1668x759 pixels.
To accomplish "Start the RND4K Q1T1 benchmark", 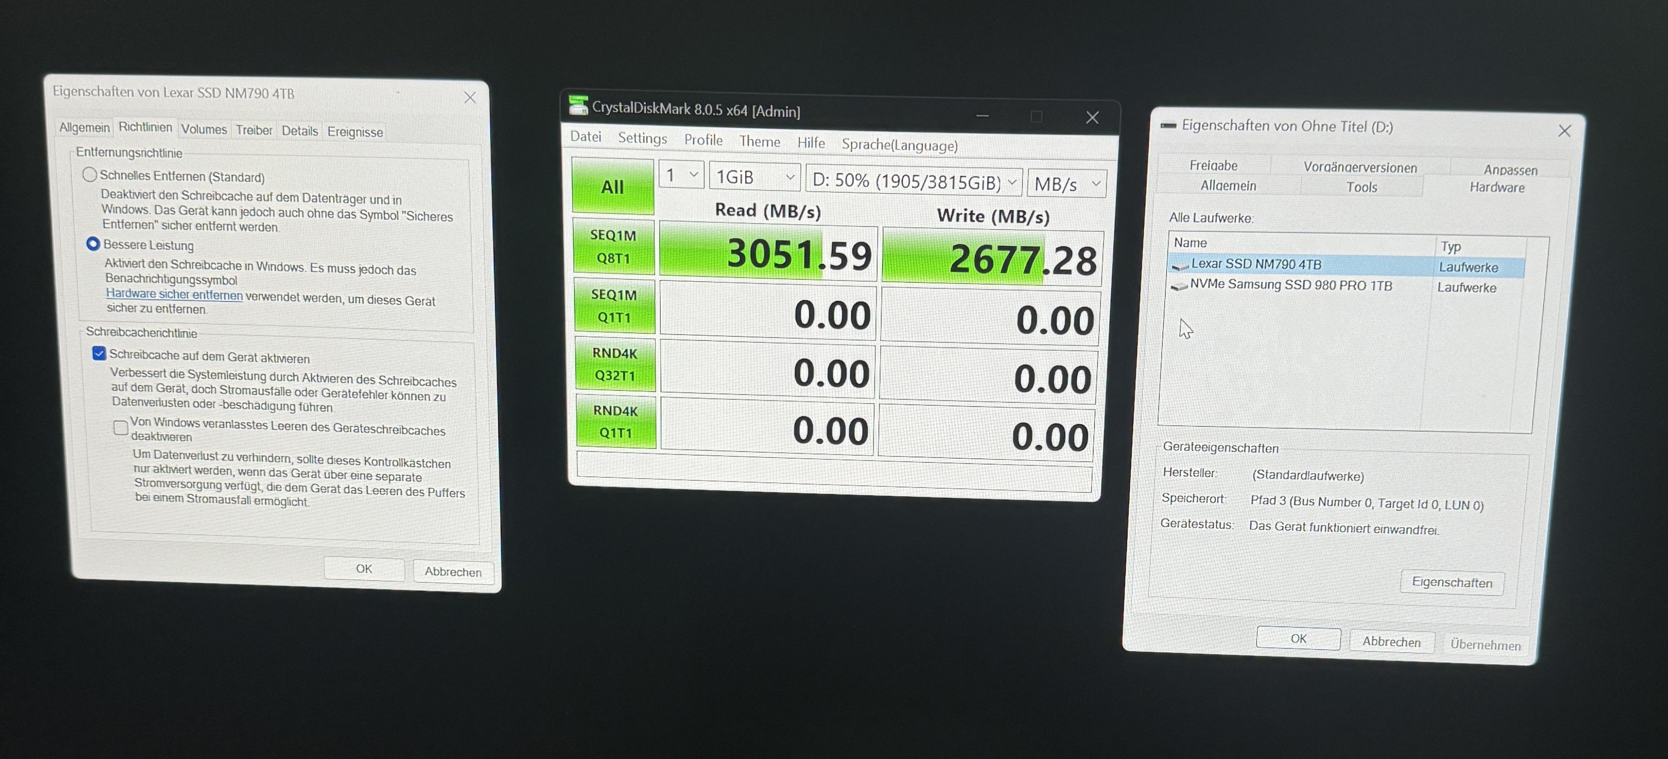I will coord(615,421).
